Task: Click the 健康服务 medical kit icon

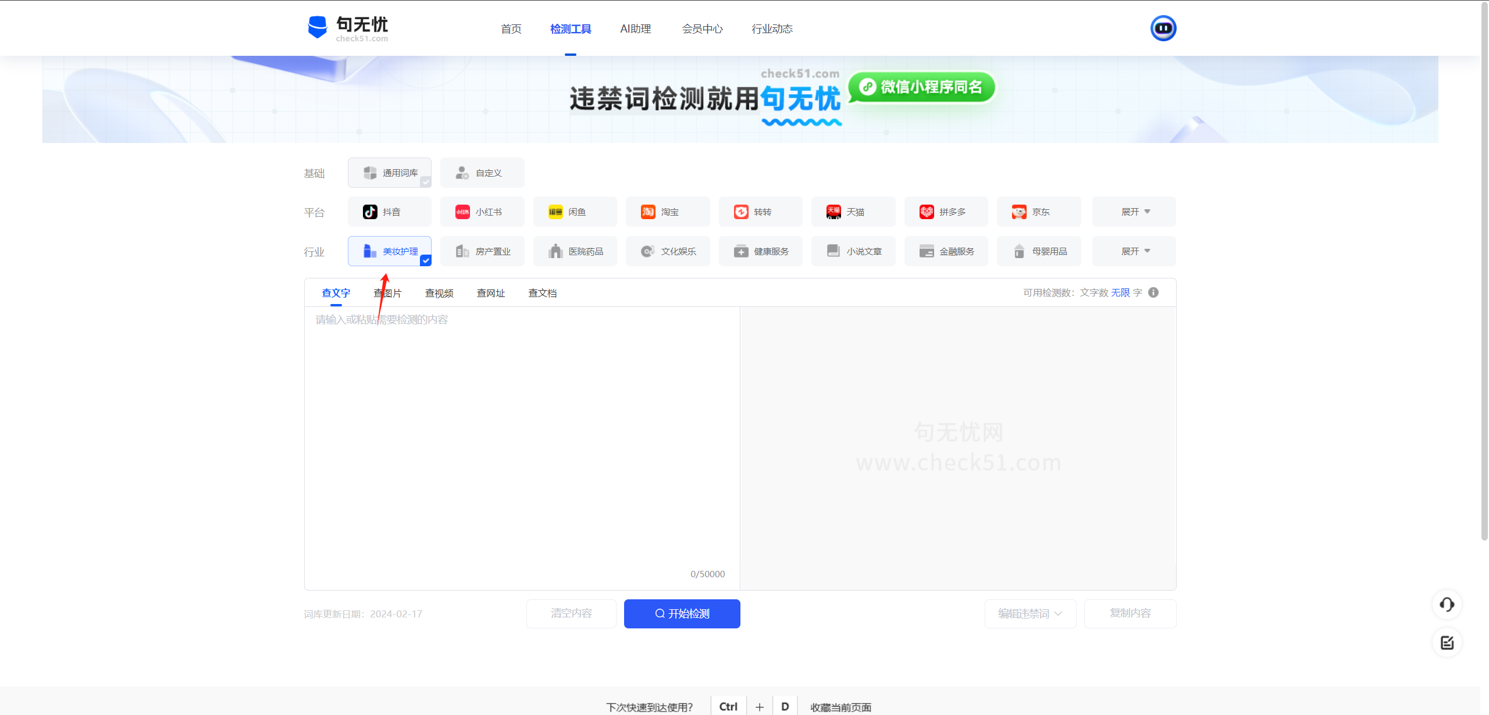Action: (741, 251)
